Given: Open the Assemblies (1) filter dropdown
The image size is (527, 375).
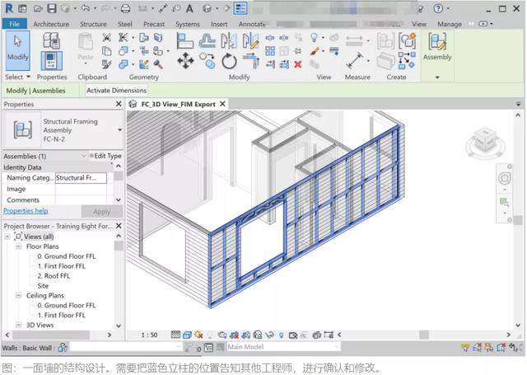Looking at the screenshot, I should coord(83,156).
